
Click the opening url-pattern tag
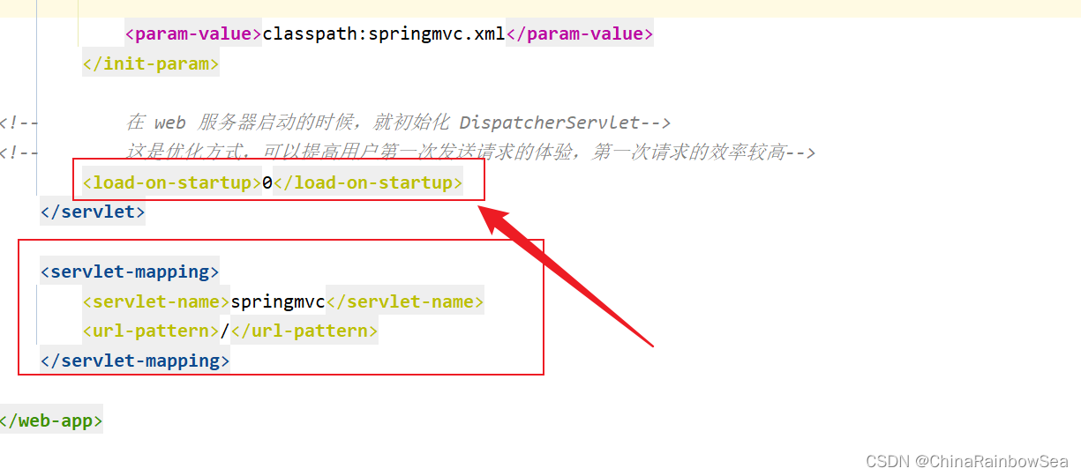[x=151, y=331]
